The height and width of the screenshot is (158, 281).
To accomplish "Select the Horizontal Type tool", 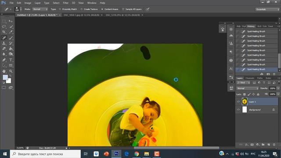I will pos(11,60).
